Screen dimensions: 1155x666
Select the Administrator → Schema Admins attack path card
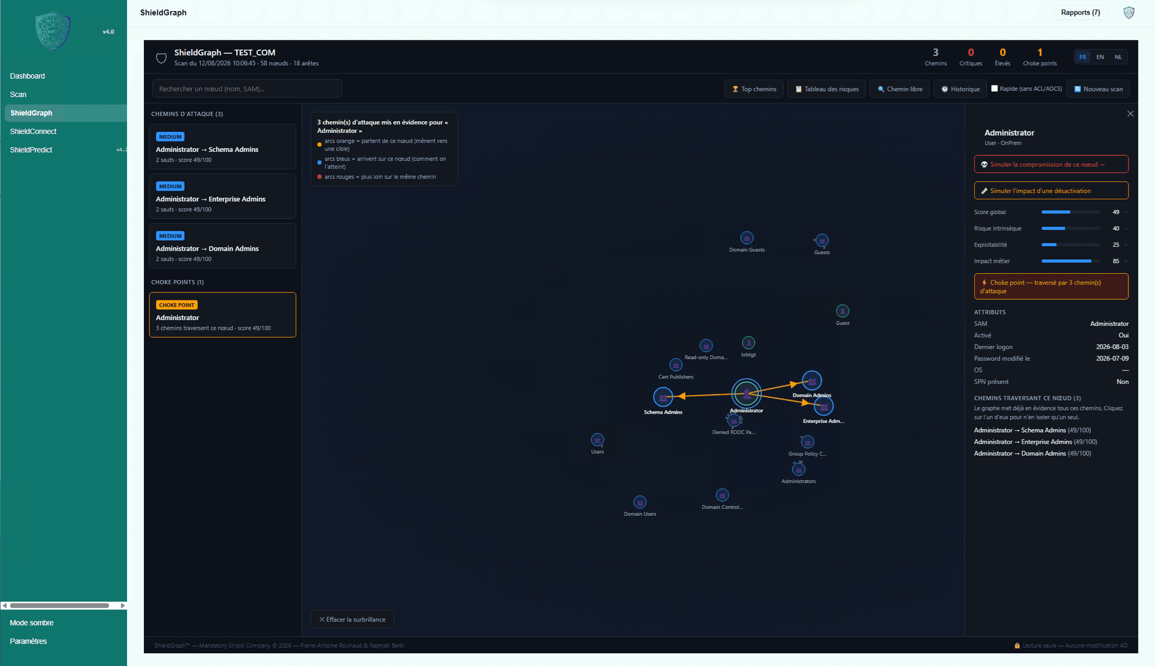pyautogui.click(x=222, y=147)
